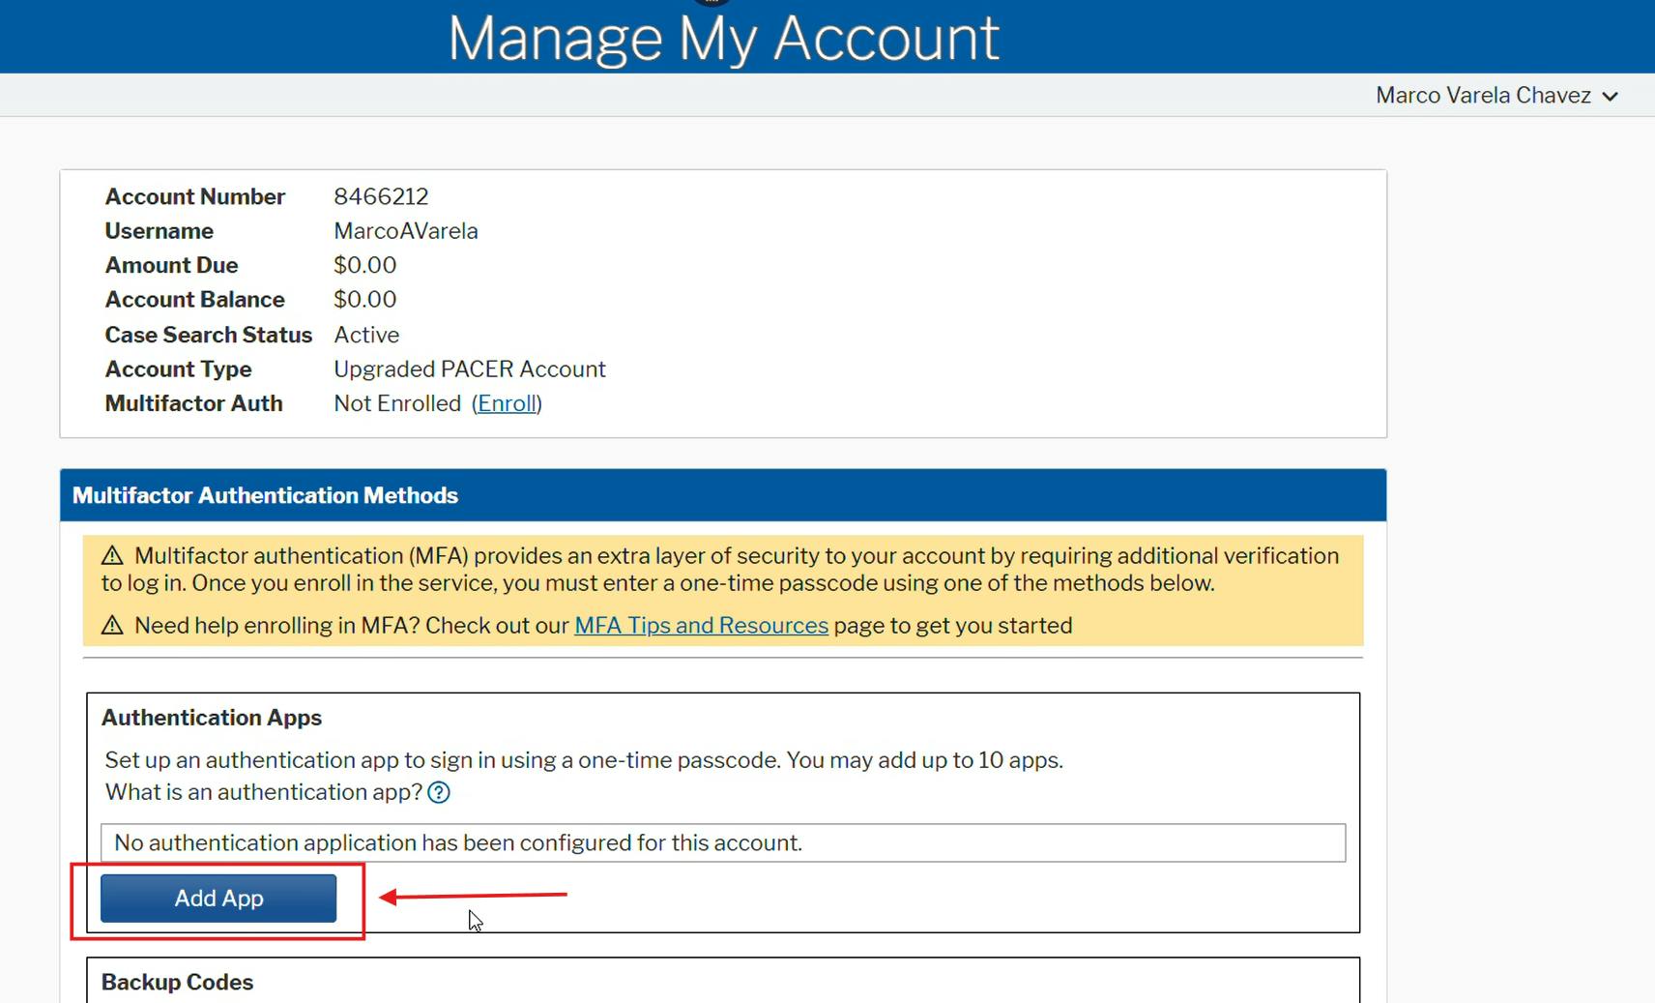Click the Upgraded PACER Account value

click(x=470, y=369)
